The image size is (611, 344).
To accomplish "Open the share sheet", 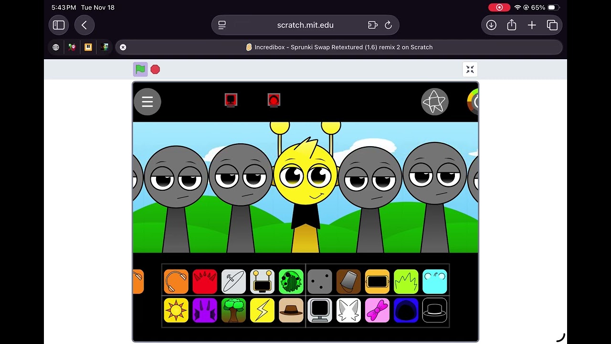I will pos(512,25).
